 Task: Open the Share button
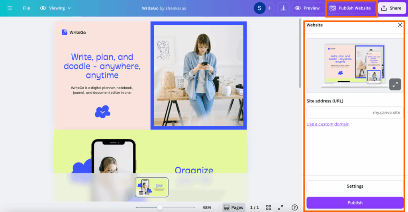click(x=391, y=8)
